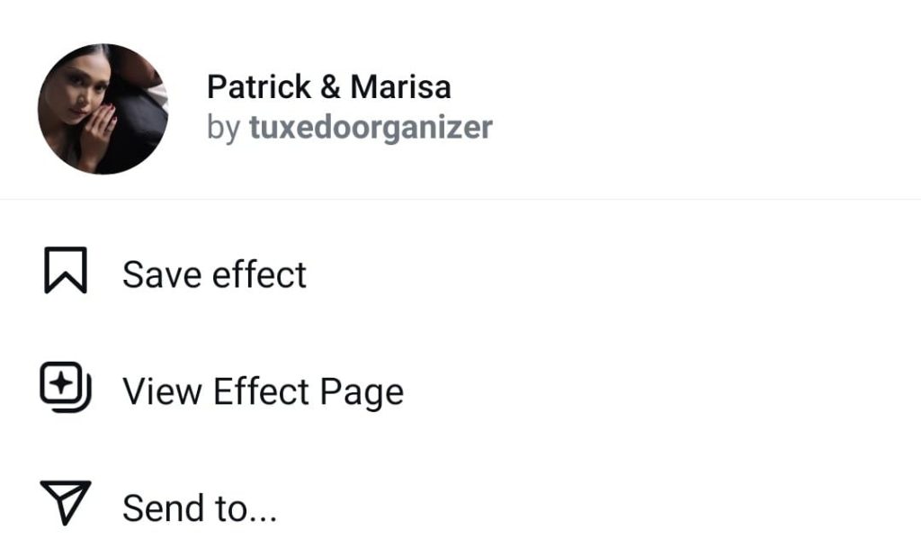Open tuxedoorganizer's profile link
921x557 pixels.
click(x=371, y=128)
